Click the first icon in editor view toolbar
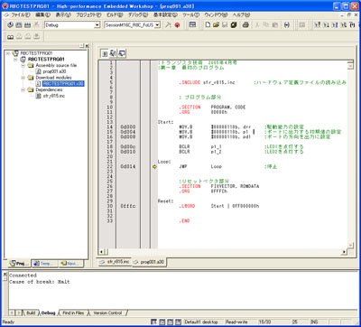Screen dimensions: 361x327 tap(105, 53)
